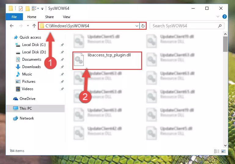Select libaccess_tcp_plugin.dll file
This screenshot has width=235, height=164.
(x=107, y=61)
